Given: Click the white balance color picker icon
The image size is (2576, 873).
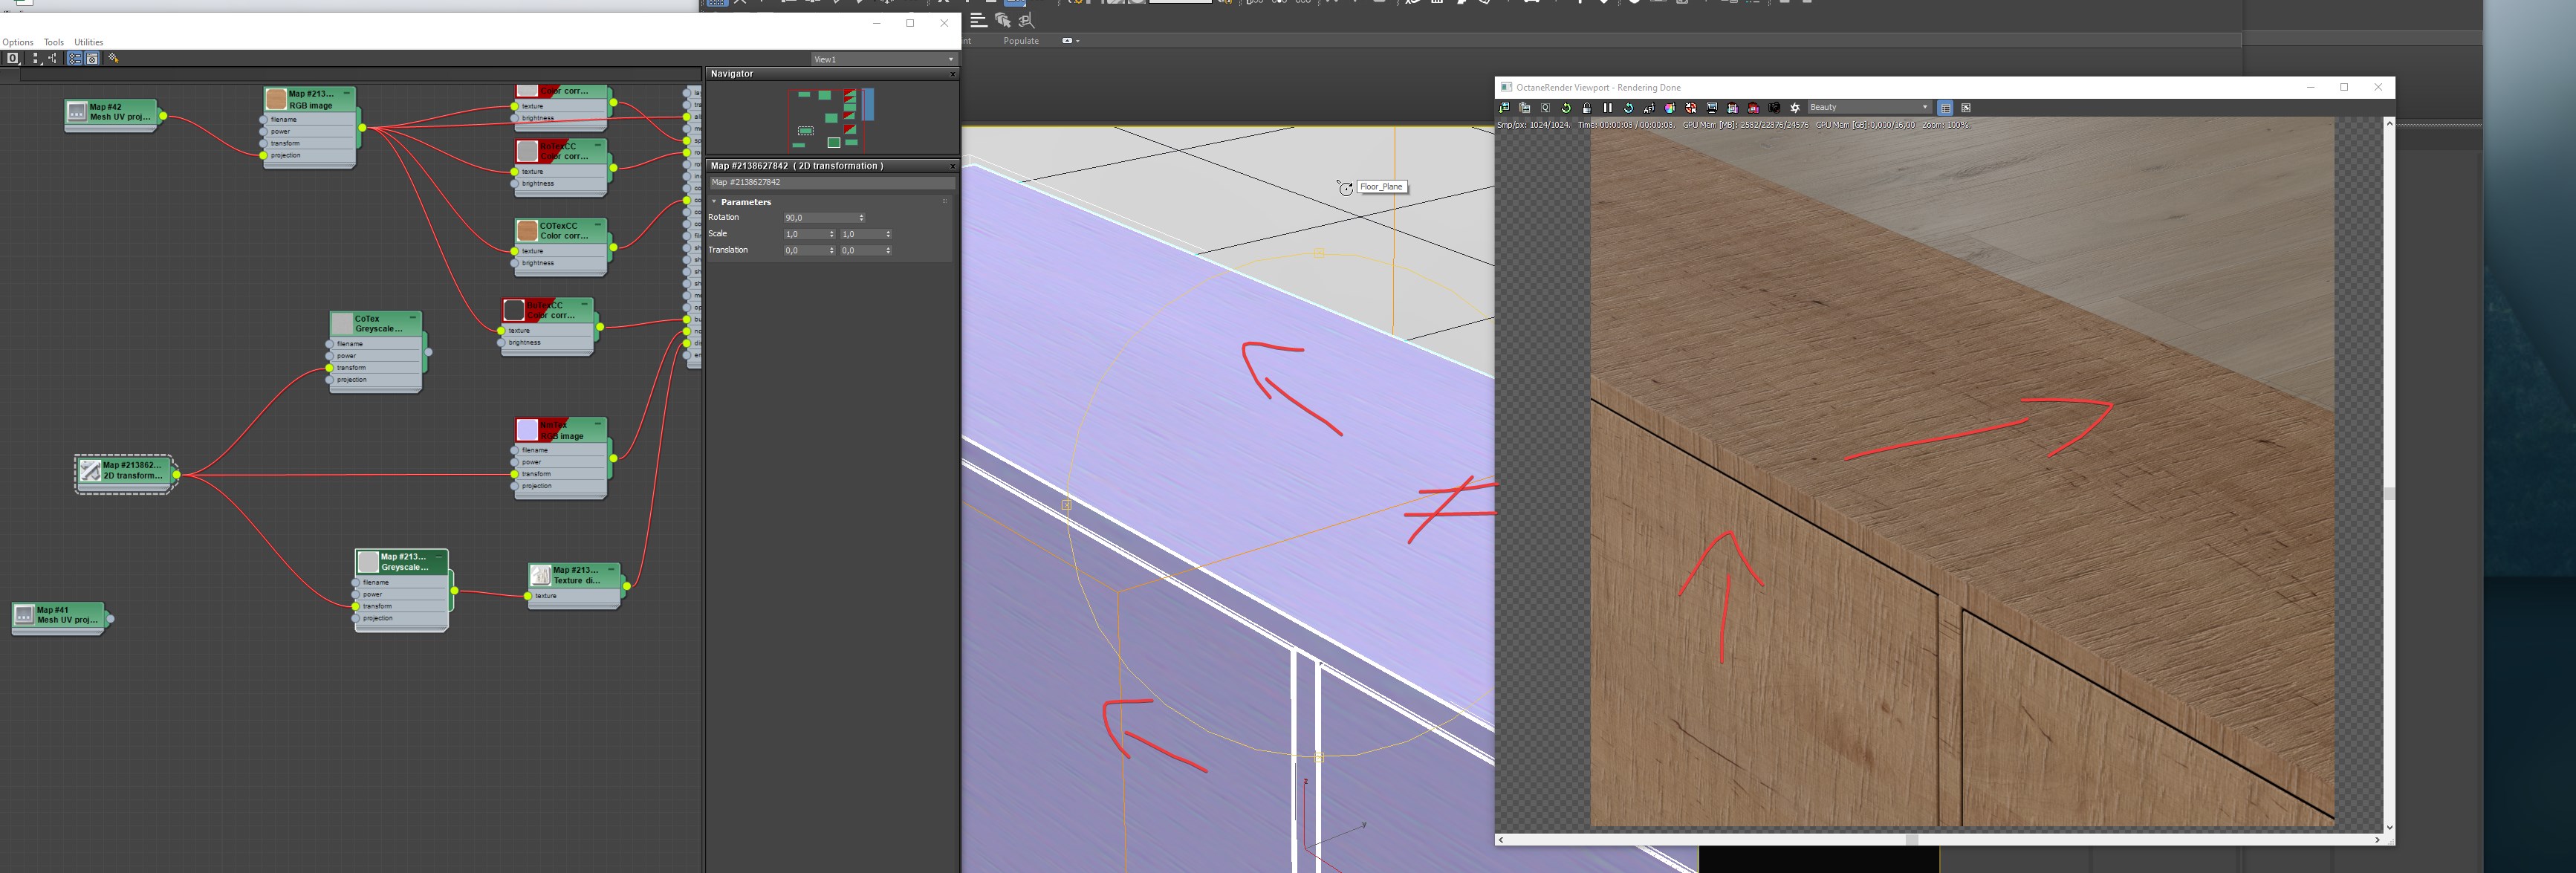Looking at the screenshot, I should (1670, 108).
